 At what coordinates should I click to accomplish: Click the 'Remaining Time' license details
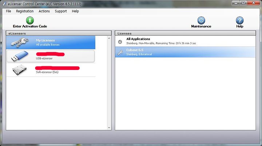tap(161, 43)
